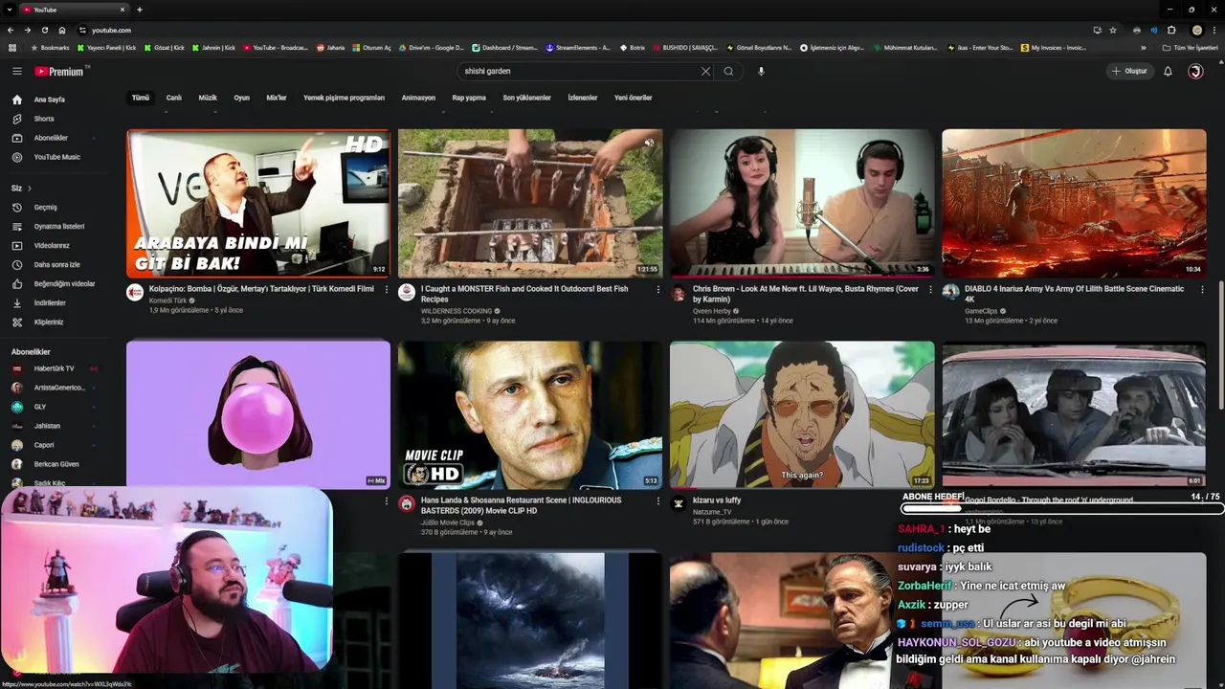
Task: Open options menu for Kolpaçino video
Action: click(x=387, y=289)
